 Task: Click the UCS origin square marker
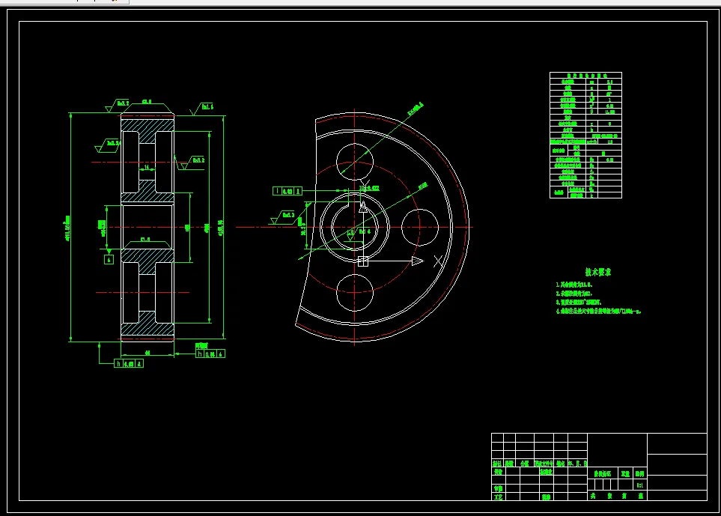pyautogui.click(x=363, y=261)
